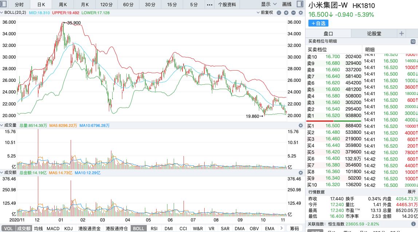Screen dimensions: 418x232
Task: Open the chart settings gear above the volume panel
Action: [300, 125]
